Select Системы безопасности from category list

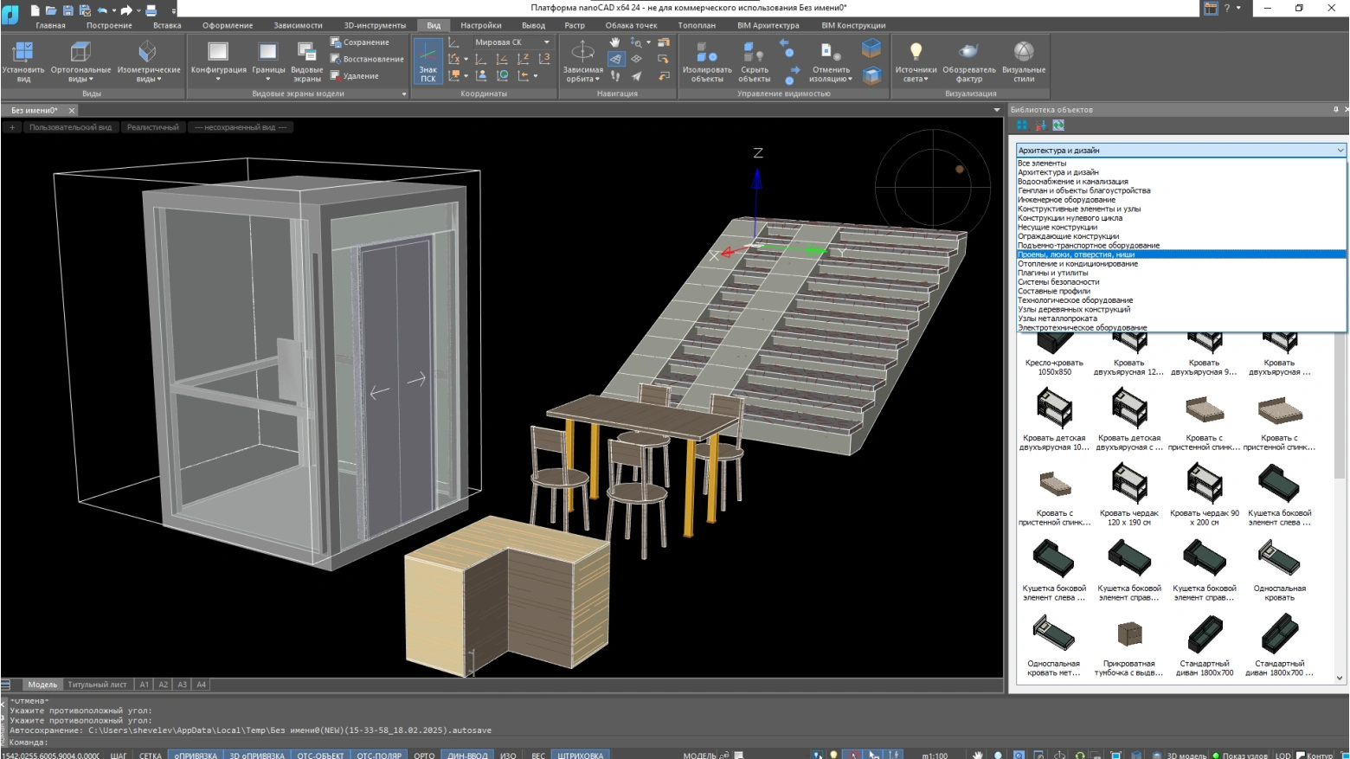(1058, 282)
